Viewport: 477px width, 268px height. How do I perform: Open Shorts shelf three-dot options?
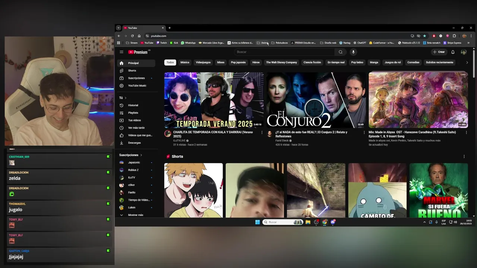[x=464, y=157]
